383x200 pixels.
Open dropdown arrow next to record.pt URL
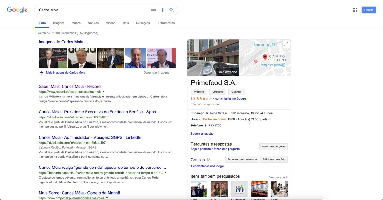(x=104, y=92)
